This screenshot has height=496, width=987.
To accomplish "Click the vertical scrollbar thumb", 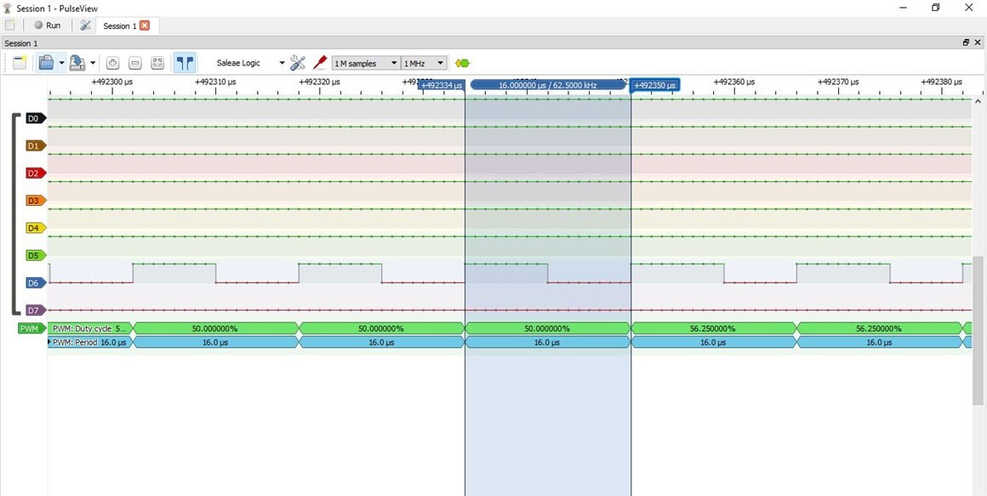I will click(978, 330).
